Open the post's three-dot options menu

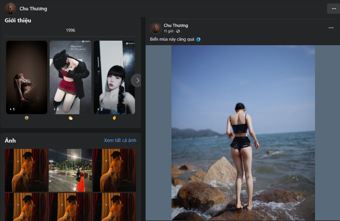pyautogui.click(x=331, y=28)
